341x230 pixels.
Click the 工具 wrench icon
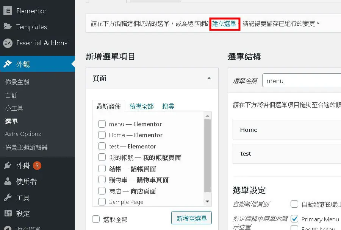(x=8, y=197)
